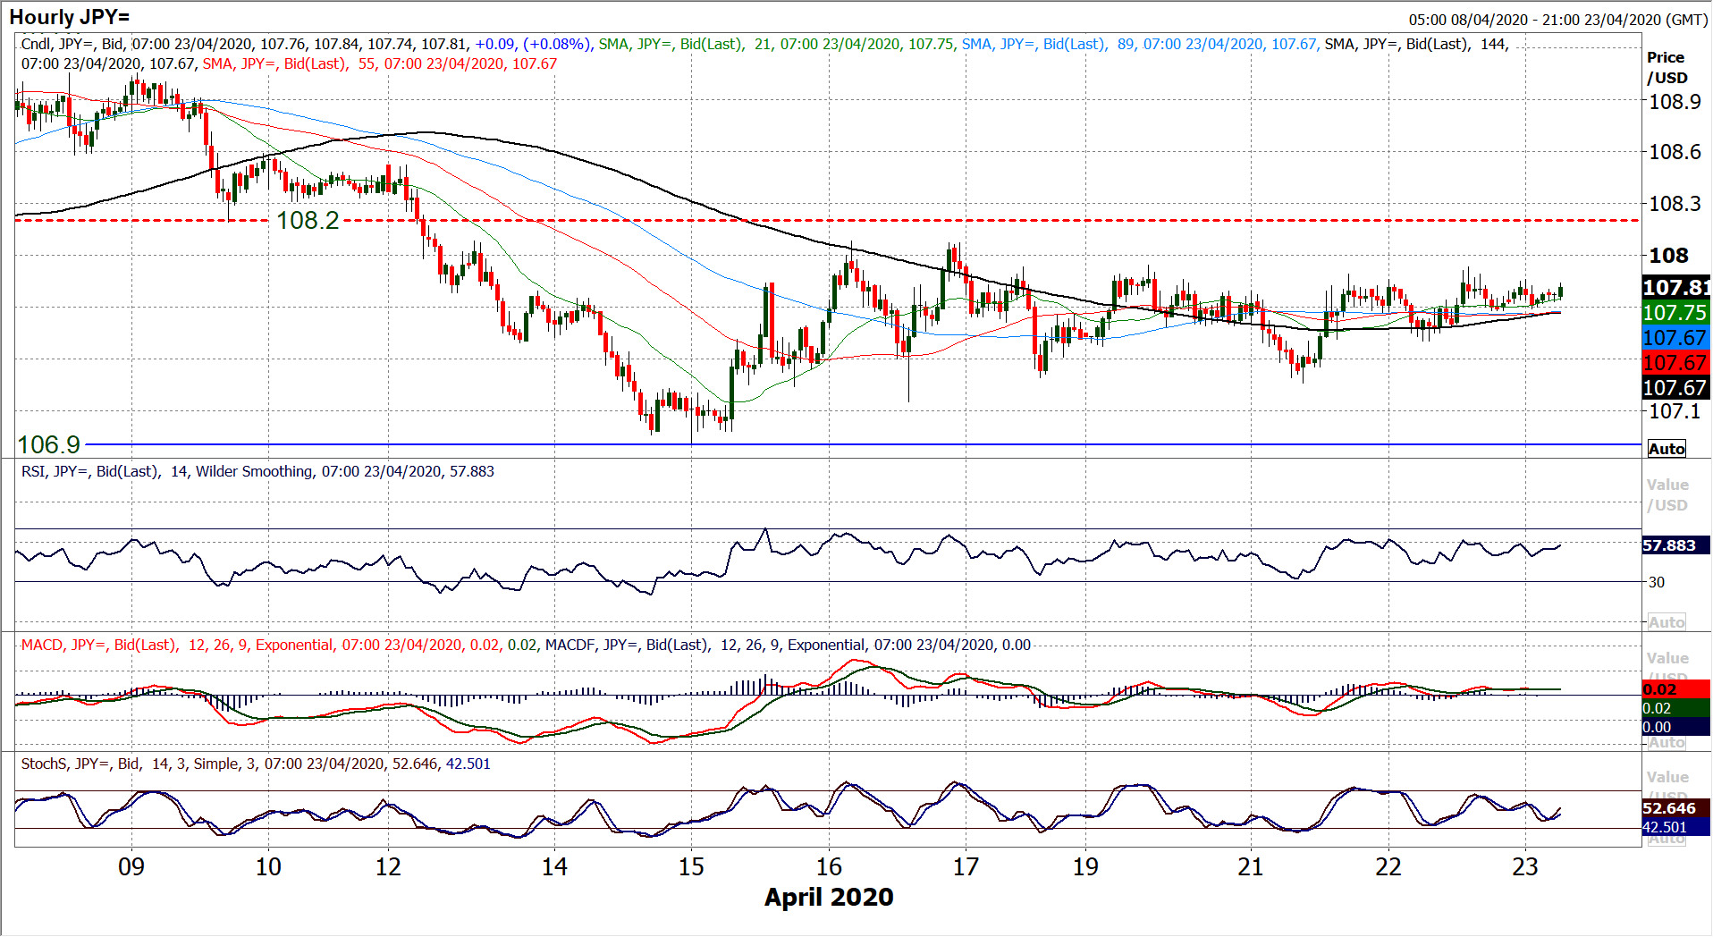Click the 108.6 price axis label
Viewport: 1713px width, 937px height.
1675,152
